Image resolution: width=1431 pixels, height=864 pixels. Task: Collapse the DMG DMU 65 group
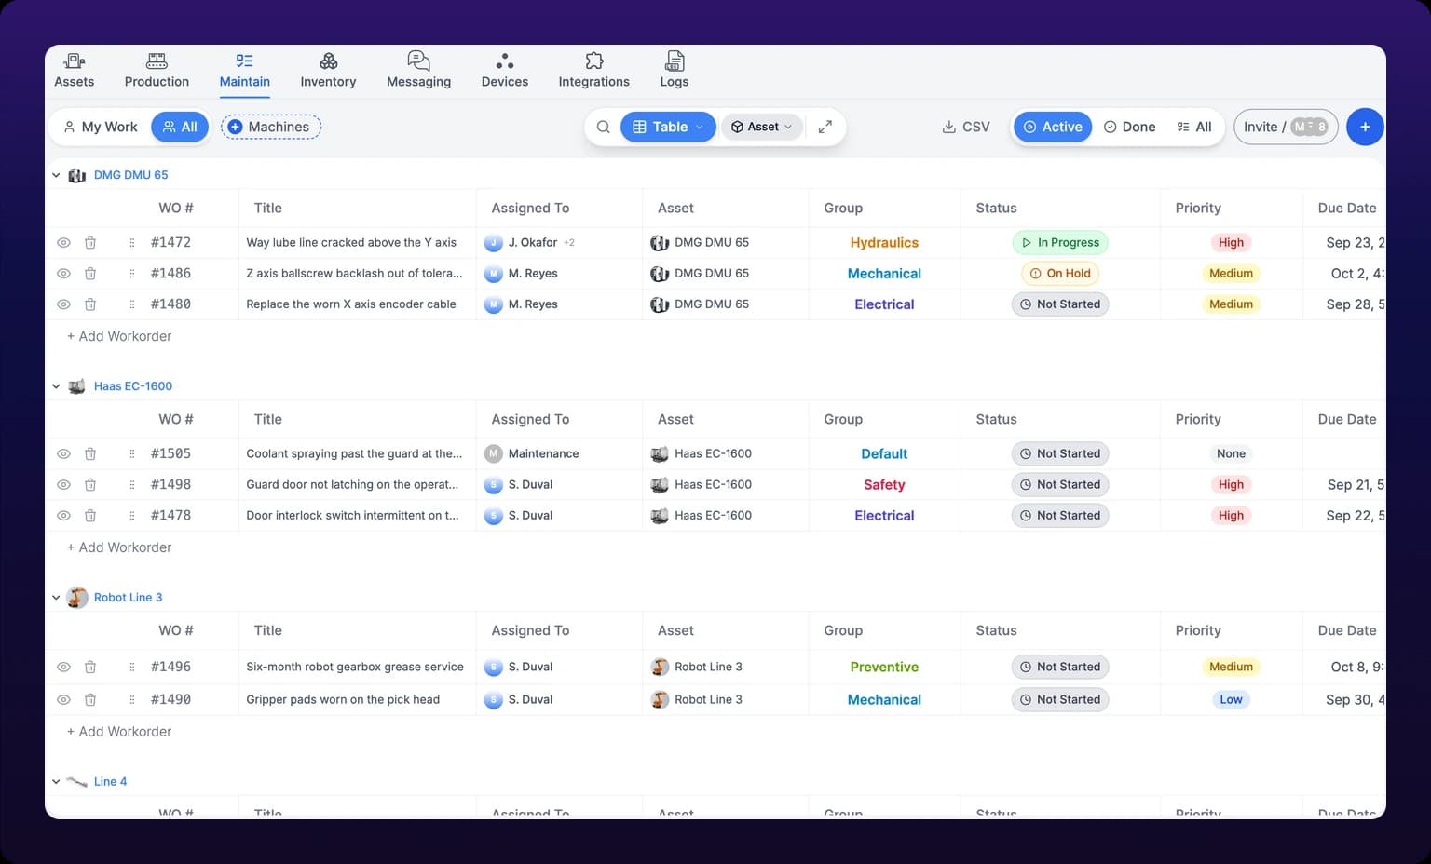[56, 175]
